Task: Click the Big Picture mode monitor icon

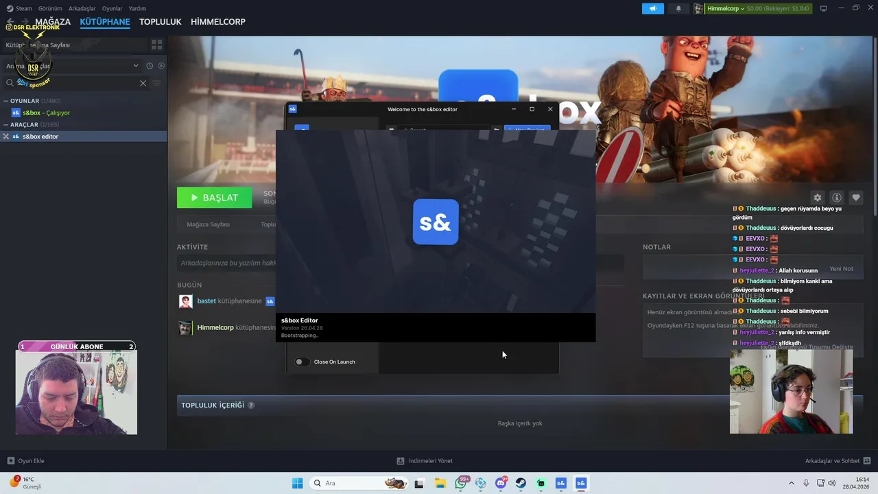Action: [x=824, y=8]
